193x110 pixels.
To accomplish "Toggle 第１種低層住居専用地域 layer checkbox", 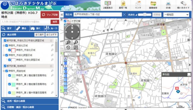I will (x=10, y=75).
